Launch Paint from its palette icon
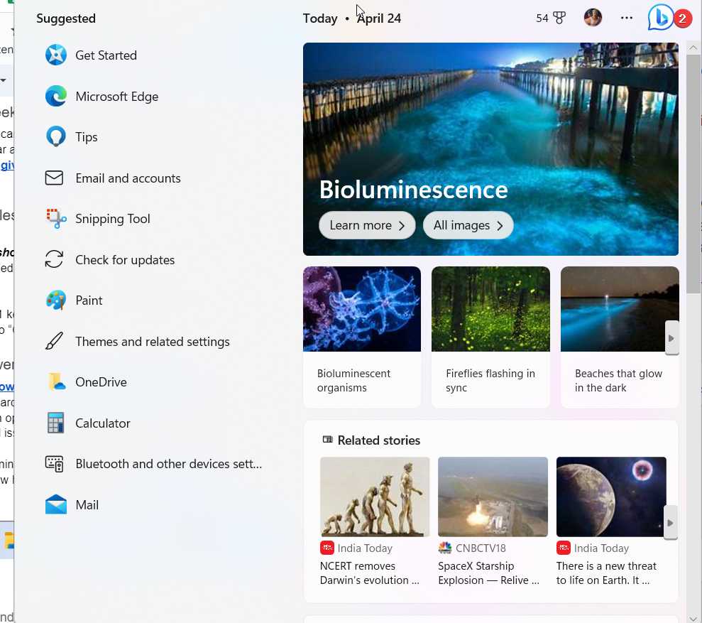Image resolution: width=702 pixels, height=623 pixels. click(x=56, y=300)
